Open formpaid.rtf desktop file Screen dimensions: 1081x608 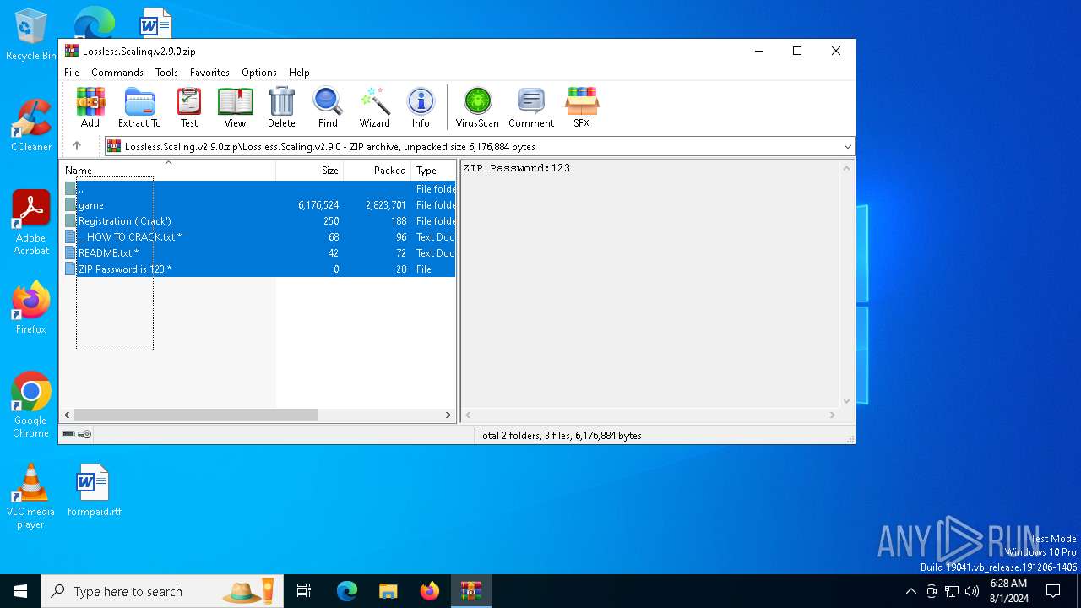click(94, 491)
